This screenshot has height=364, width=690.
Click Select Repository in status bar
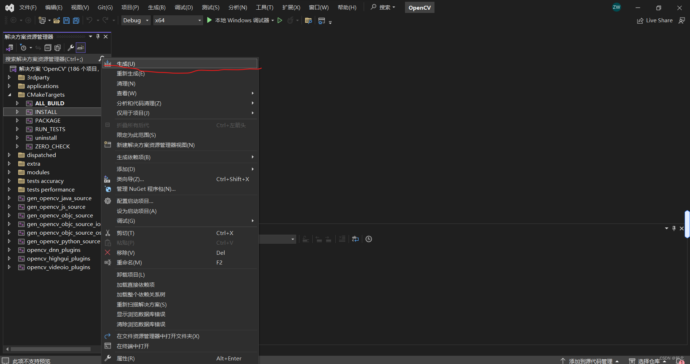(x=648, y=361)
